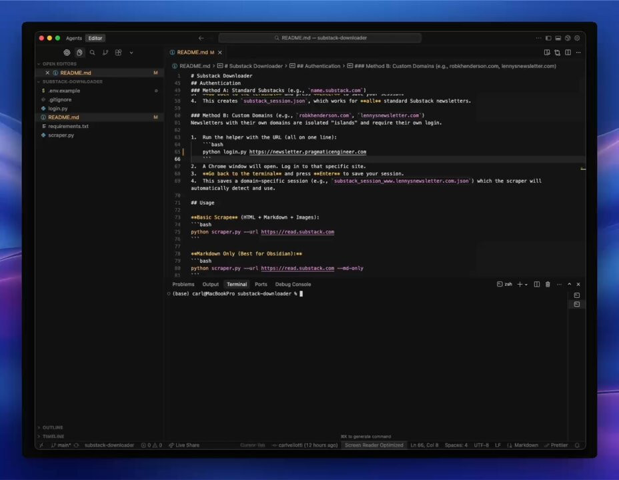Close the README.md editor tab

click(220, 53)
